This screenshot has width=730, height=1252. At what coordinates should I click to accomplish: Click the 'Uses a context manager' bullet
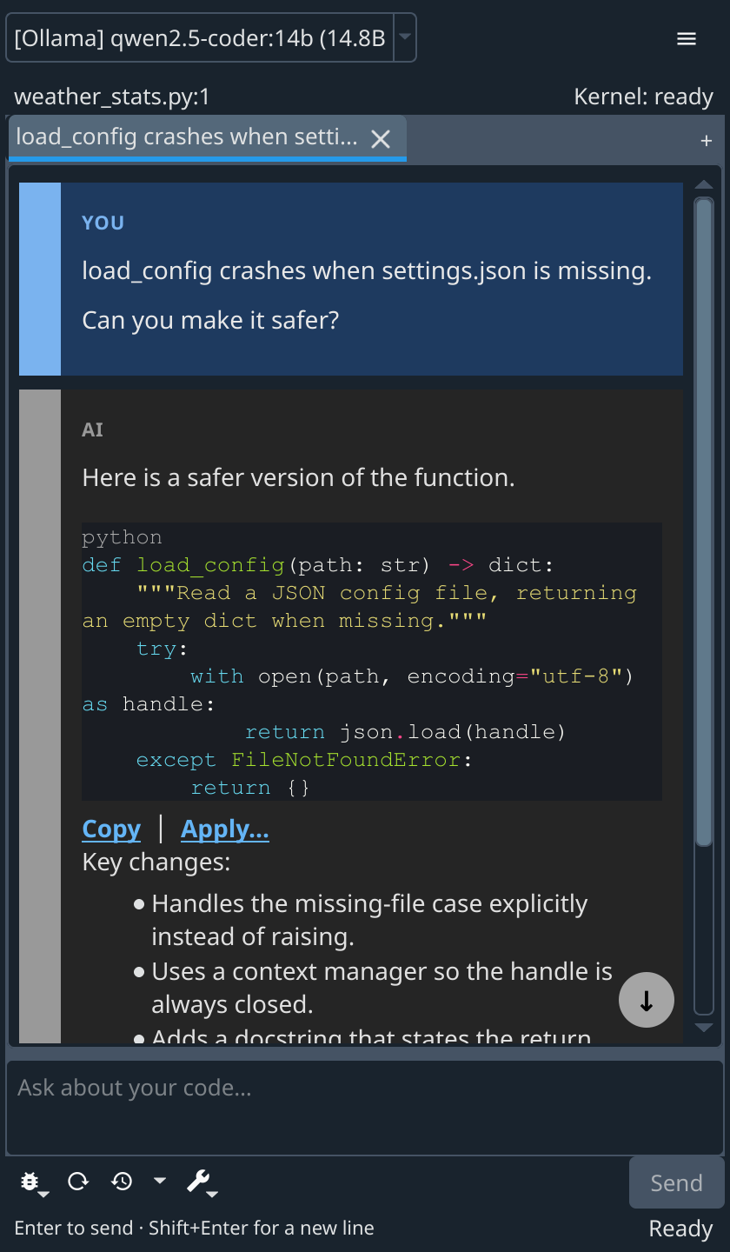382,988
